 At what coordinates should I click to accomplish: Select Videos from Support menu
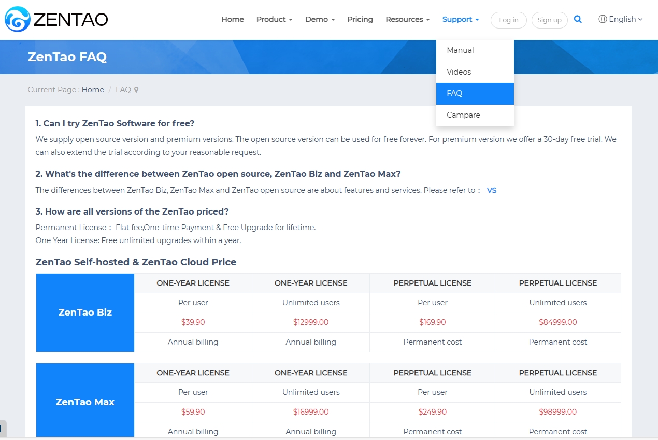475,72
